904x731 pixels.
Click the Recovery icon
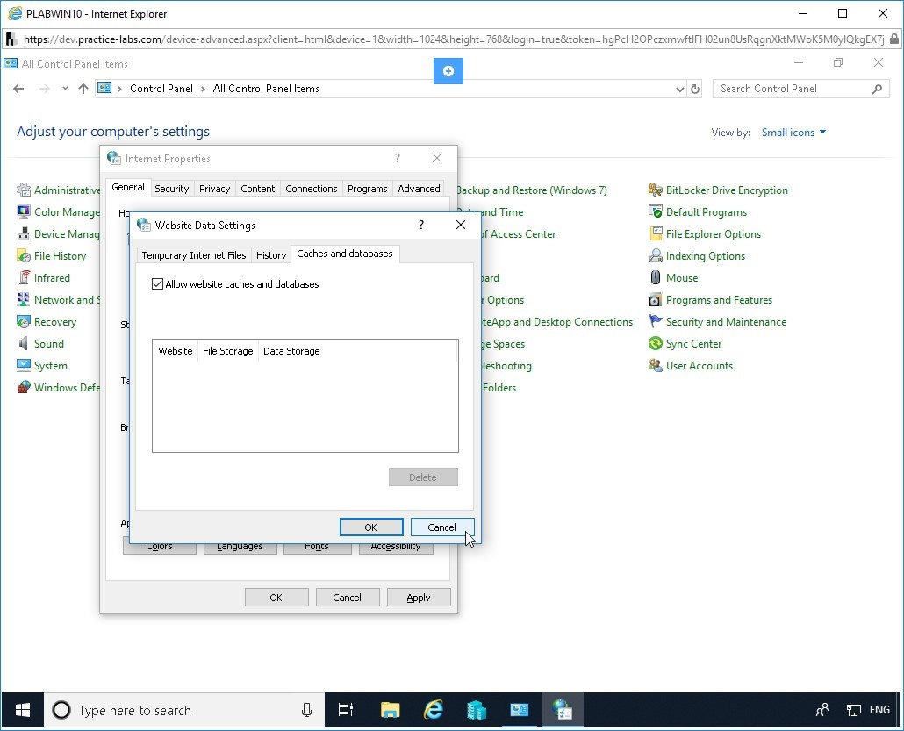[24, 321]
